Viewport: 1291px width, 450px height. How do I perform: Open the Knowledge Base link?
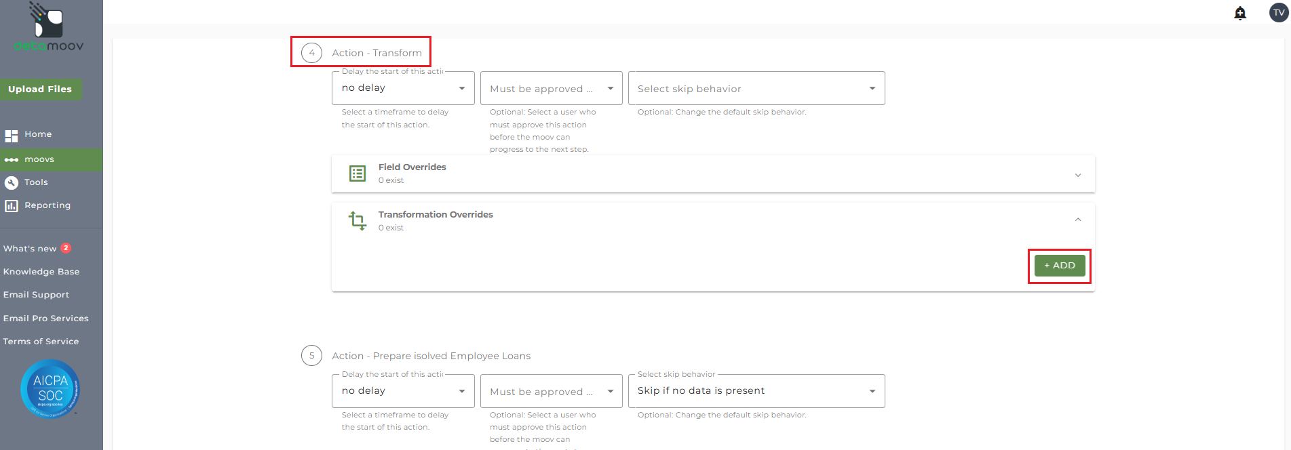41,272
